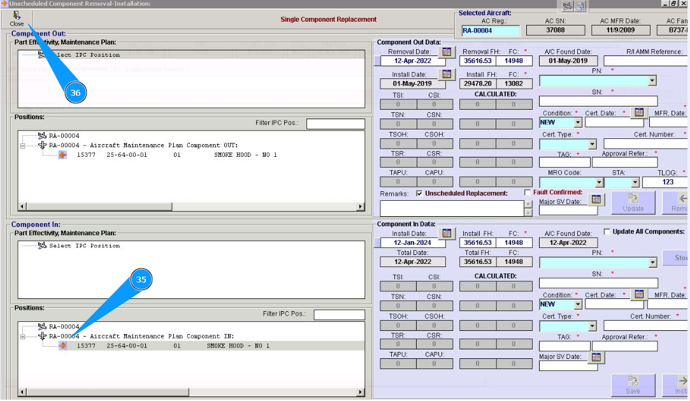Open the Component In Install Date calendar

coord(447,233)
